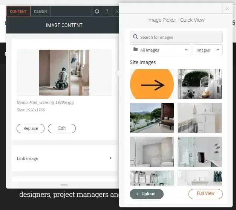Close the Image Content panel
Screen dimensions: 236x210
[117, 11]
